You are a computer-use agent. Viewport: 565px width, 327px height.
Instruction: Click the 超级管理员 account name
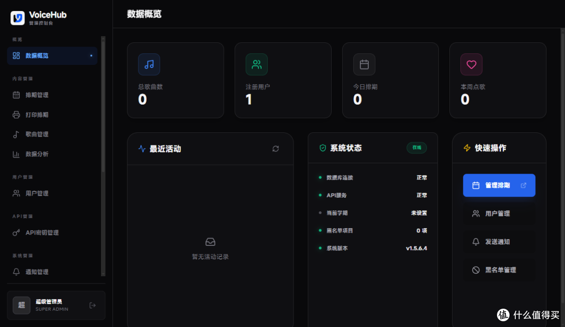(49, 301)
